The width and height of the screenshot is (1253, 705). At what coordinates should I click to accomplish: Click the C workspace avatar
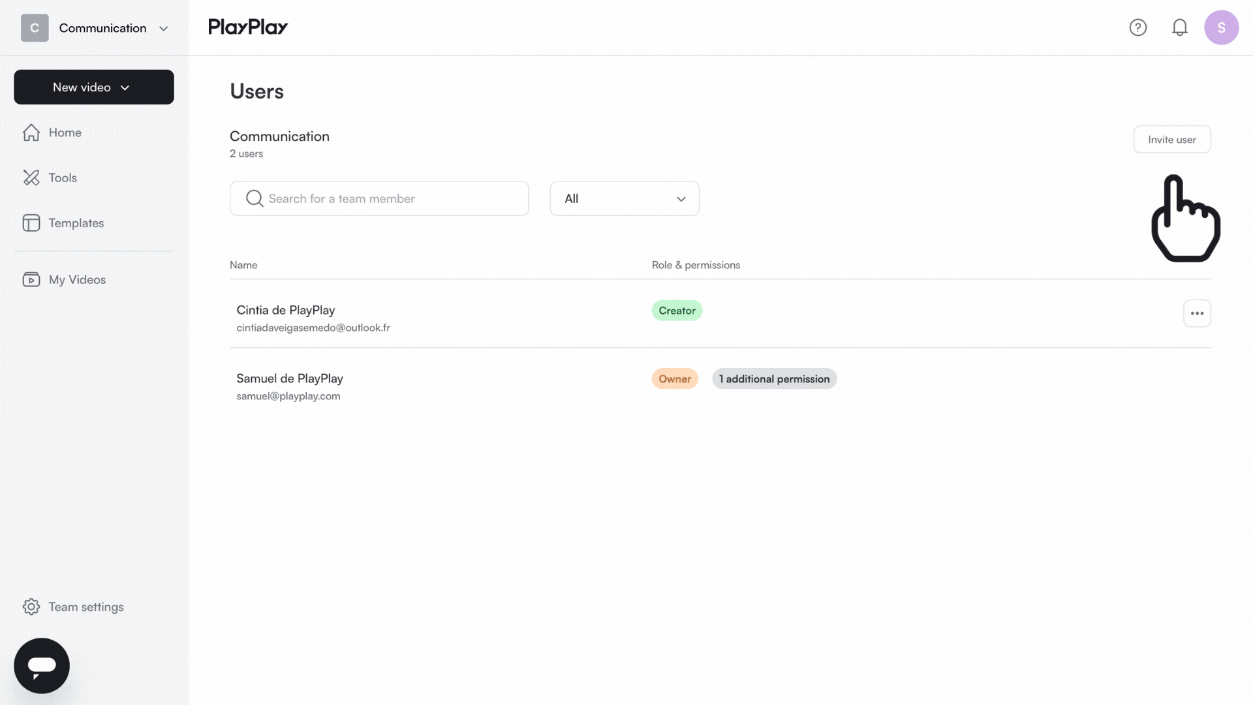(35, 28)
